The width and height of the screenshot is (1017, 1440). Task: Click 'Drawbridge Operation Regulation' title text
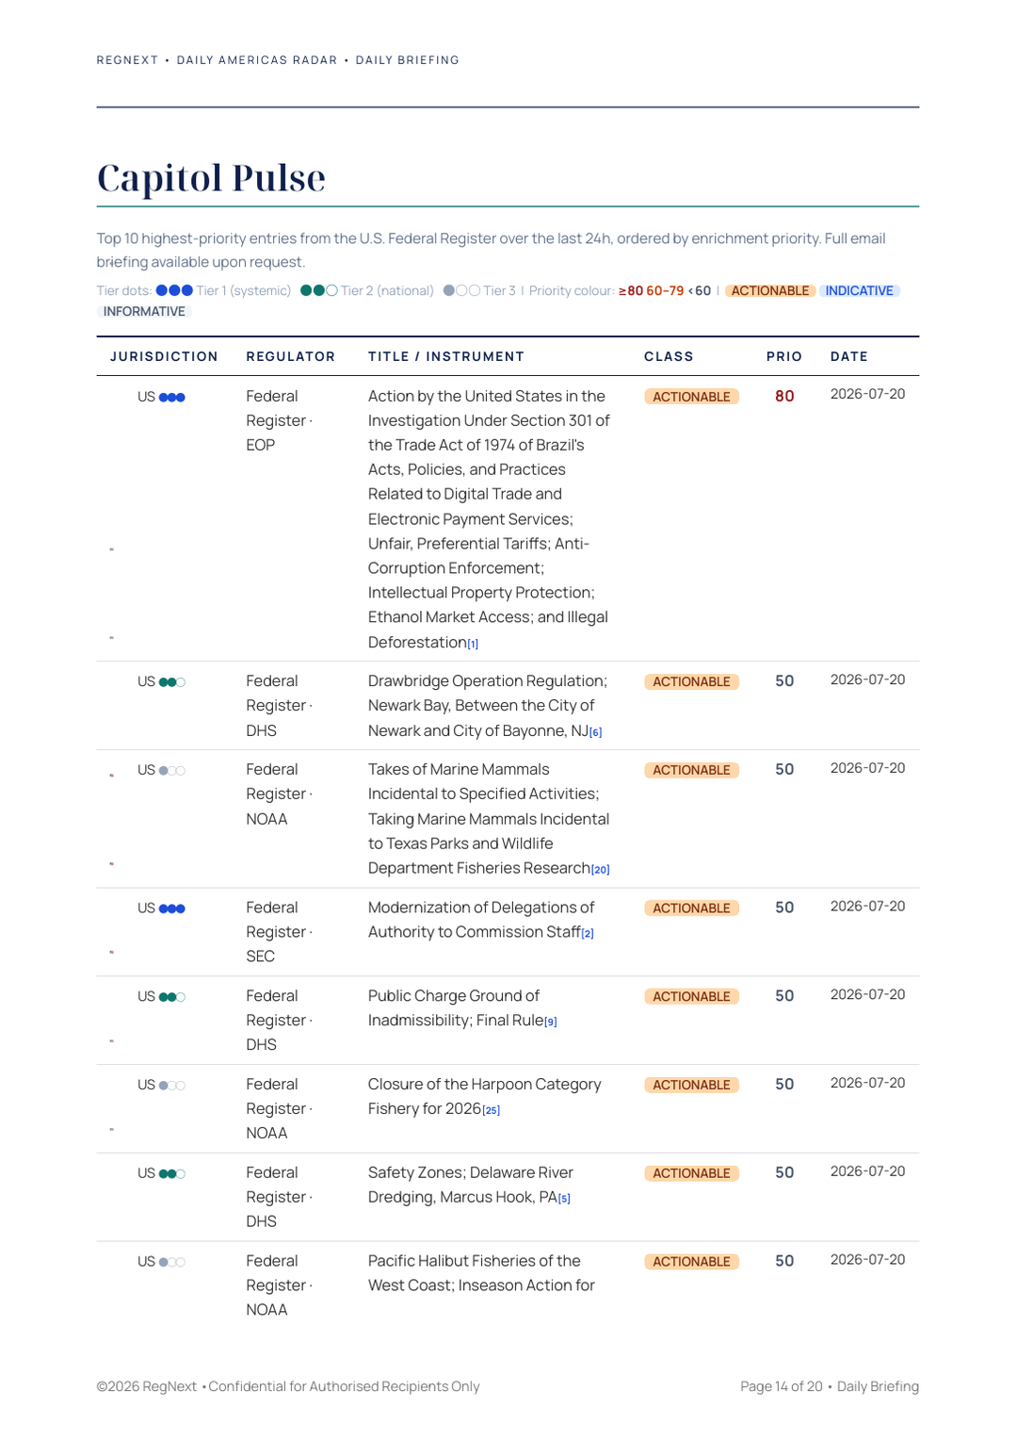click(x=488, y=681)
